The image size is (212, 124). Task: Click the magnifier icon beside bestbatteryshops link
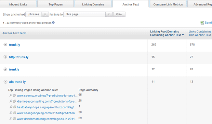click(x=11, y=107)
